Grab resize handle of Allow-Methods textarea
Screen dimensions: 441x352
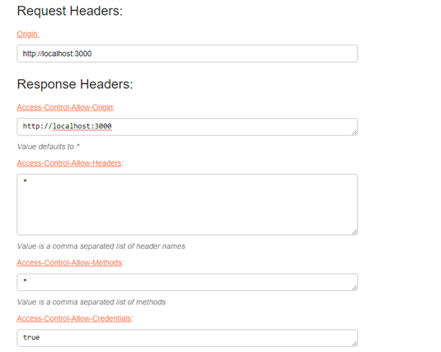pyautogui.click(x=354, y=288)
